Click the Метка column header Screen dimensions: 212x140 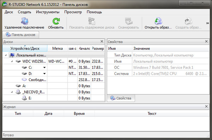pyautogui.click(x=58, y=48)
